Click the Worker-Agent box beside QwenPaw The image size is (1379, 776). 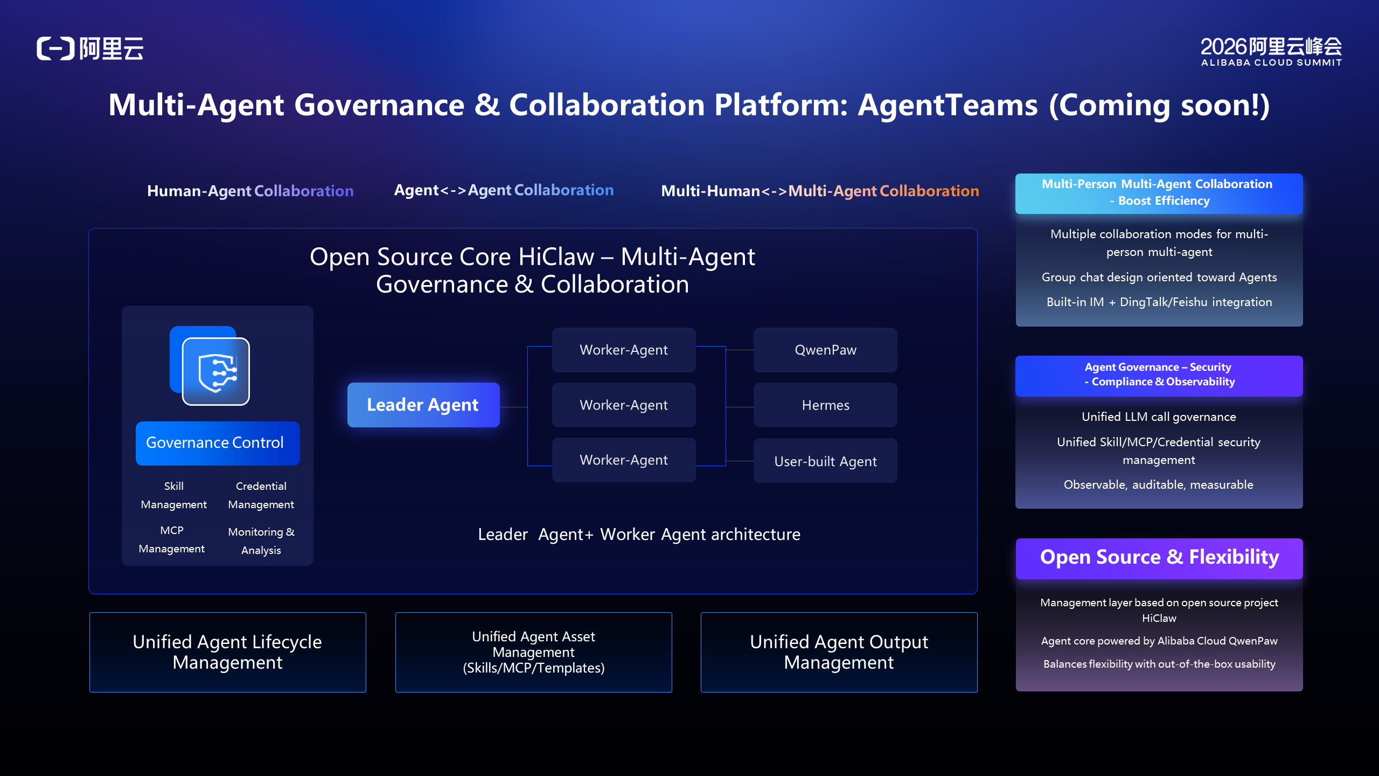pyautogui.click(x=624, y=350)
